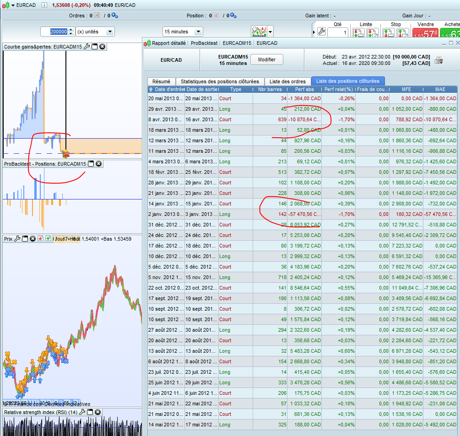Click the red down-arrow icon on Prix panel

40,239
